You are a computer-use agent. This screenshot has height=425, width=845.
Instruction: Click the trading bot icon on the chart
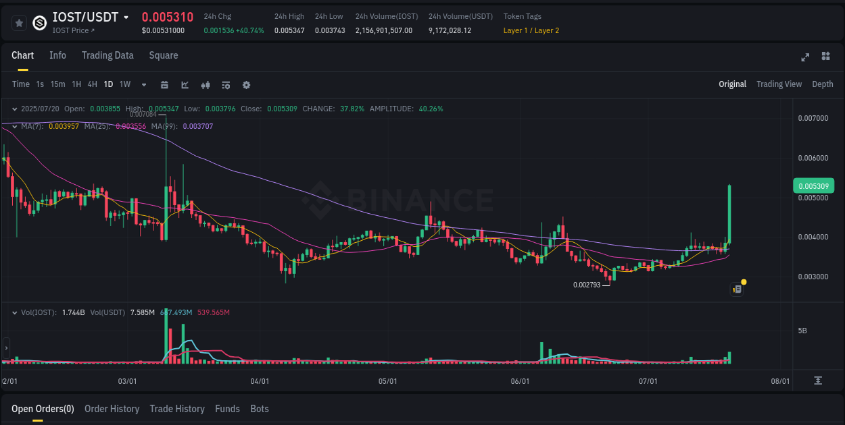click(736, 288)
